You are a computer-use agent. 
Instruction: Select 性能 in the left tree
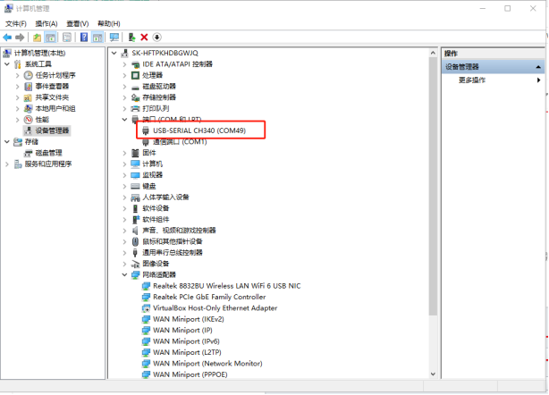click(42, 120)
